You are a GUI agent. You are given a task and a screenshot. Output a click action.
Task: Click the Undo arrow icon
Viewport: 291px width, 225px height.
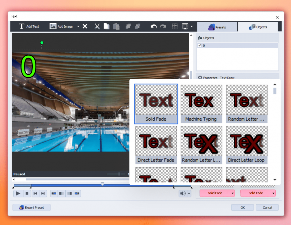(154, 26)
